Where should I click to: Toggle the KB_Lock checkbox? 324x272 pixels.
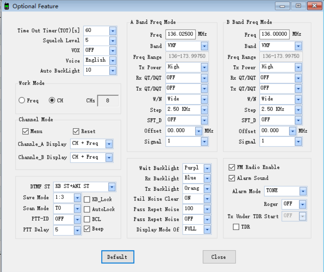tap(87, 199)
